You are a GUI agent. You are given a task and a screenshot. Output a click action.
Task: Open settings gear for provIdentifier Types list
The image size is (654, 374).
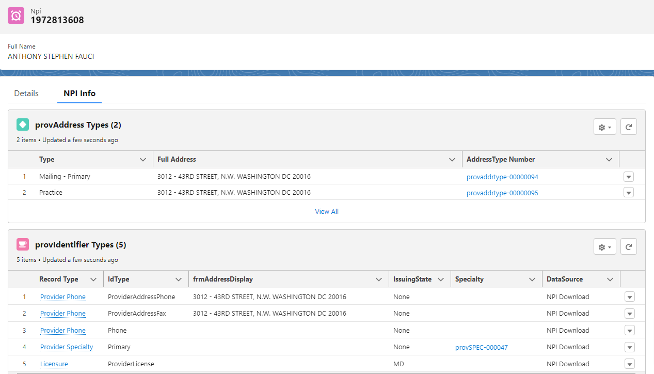(604, 246)
